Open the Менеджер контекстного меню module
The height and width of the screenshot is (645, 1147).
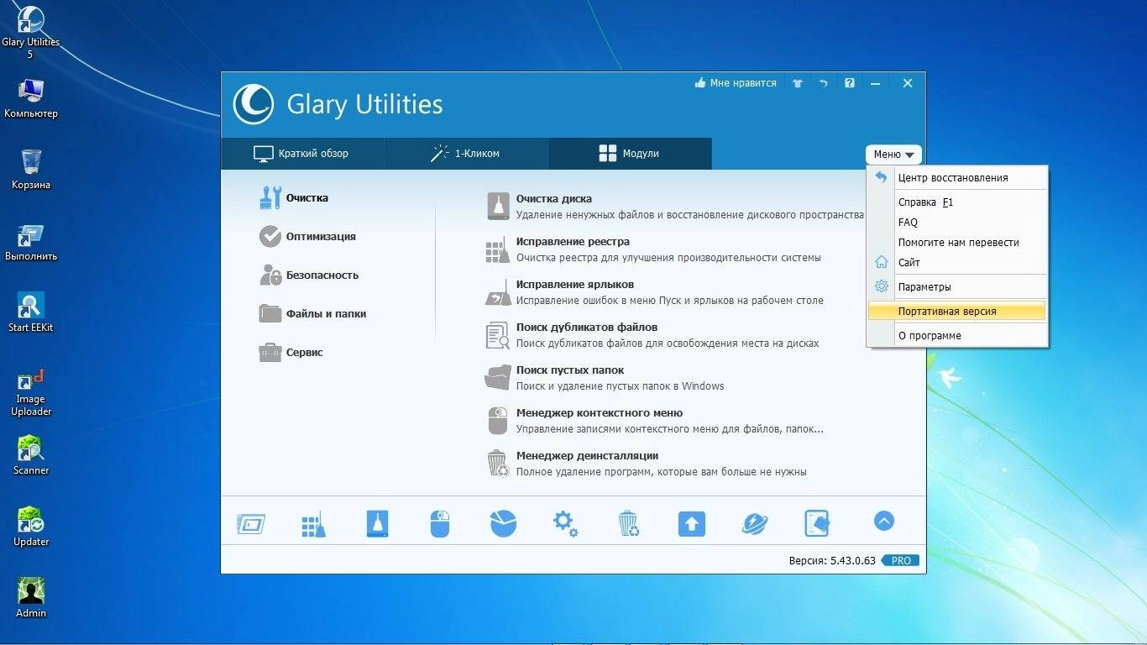click(654, 421)
